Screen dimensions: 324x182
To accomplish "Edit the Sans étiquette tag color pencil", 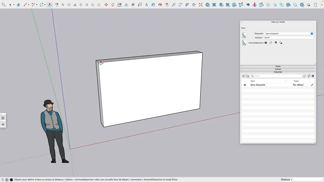I will point(312,85).
